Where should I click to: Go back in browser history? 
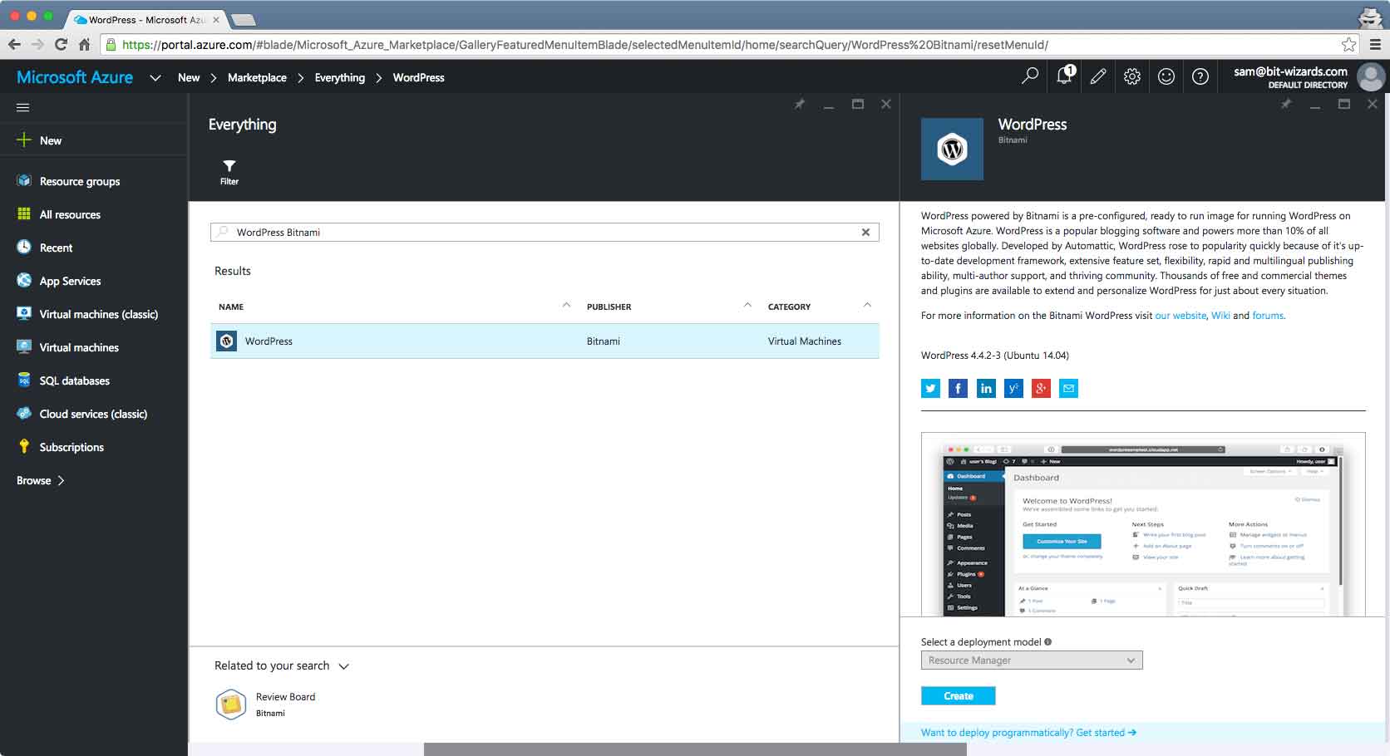click(14, 44)
